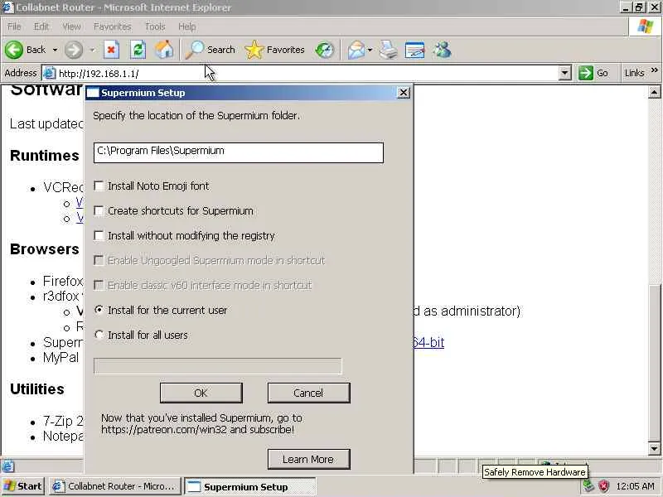Select Install for the current user
The width and height of the screenshot is (663, 497).
pos(99,310)
